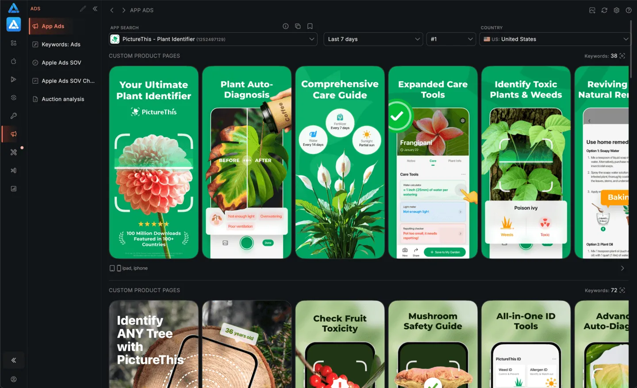This screenshot has width=637, height=388.
Task: Click the ADS sidebar heading
Action: pos(35,9)
